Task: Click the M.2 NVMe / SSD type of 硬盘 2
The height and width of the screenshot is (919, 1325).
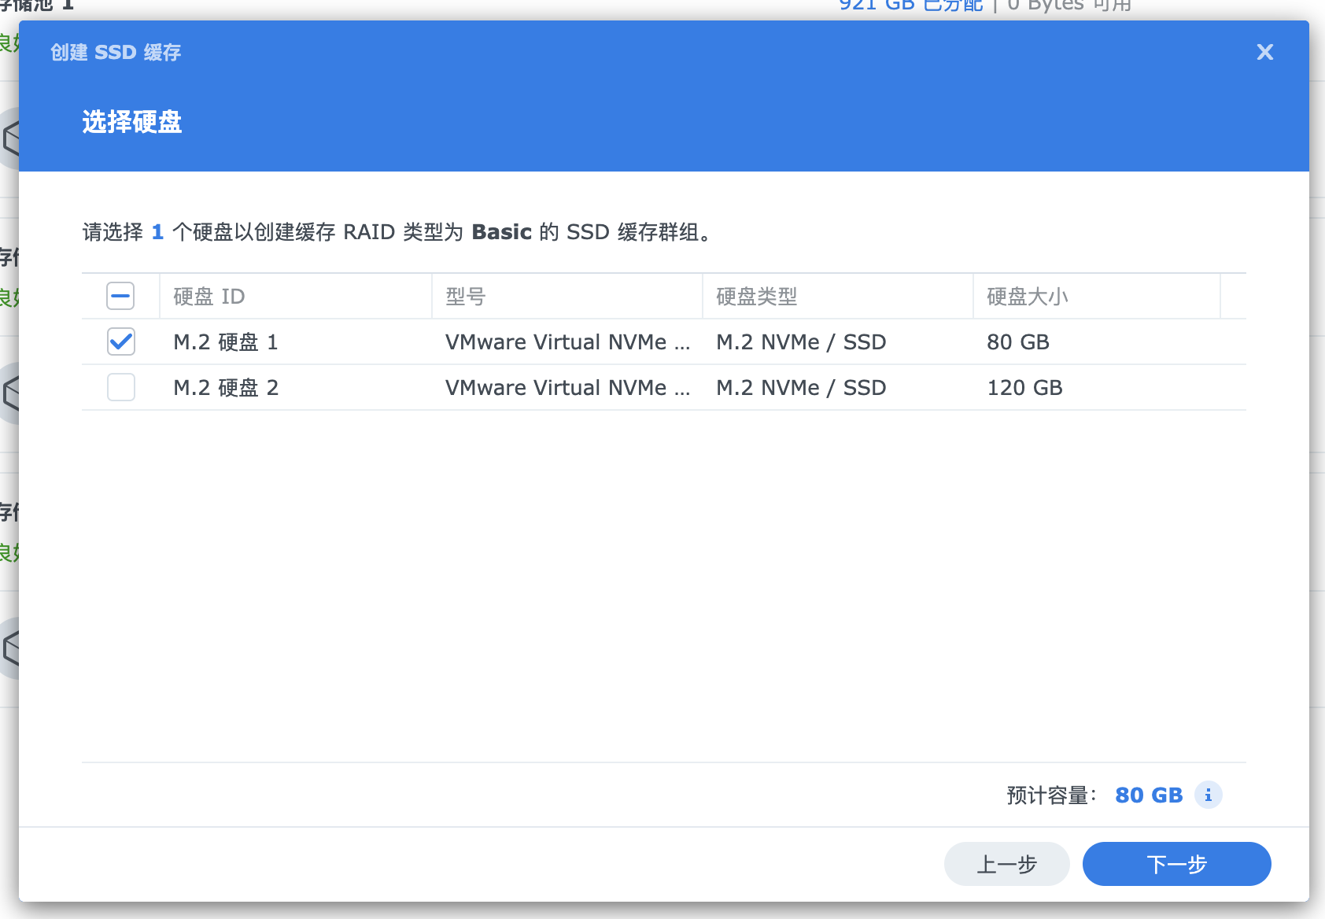Action: point(801,388)
